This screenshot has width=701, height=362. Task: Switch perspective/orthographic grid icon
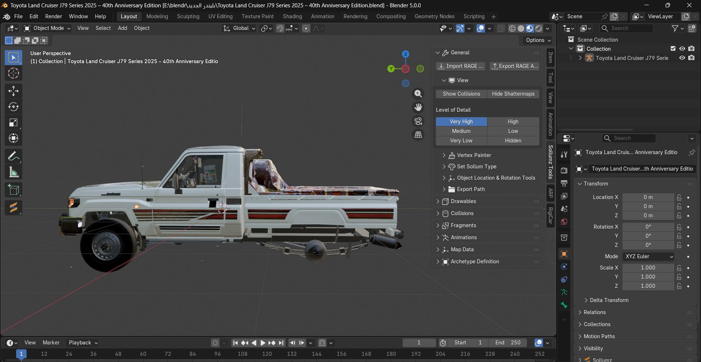(x=418, y=135)
